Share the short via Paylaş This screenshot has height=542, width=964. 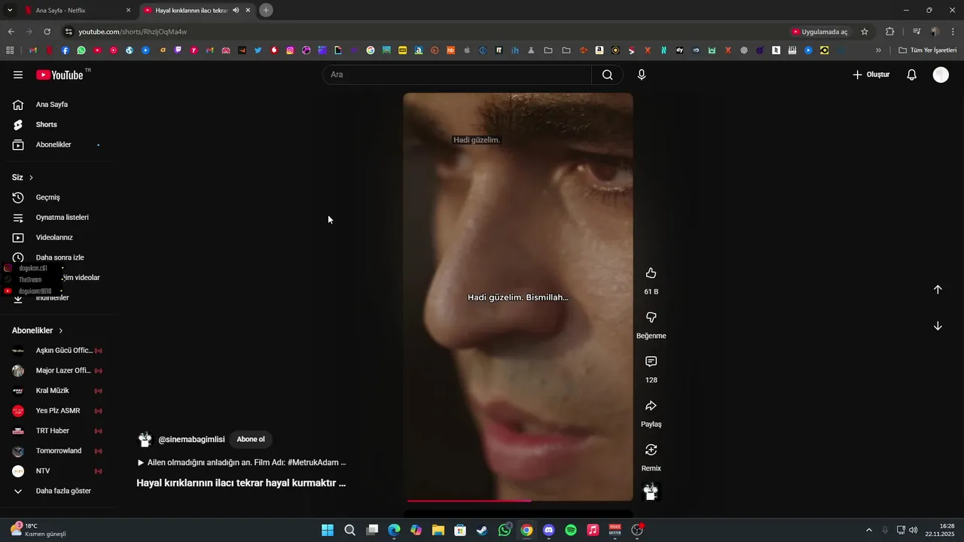[651, 406]
